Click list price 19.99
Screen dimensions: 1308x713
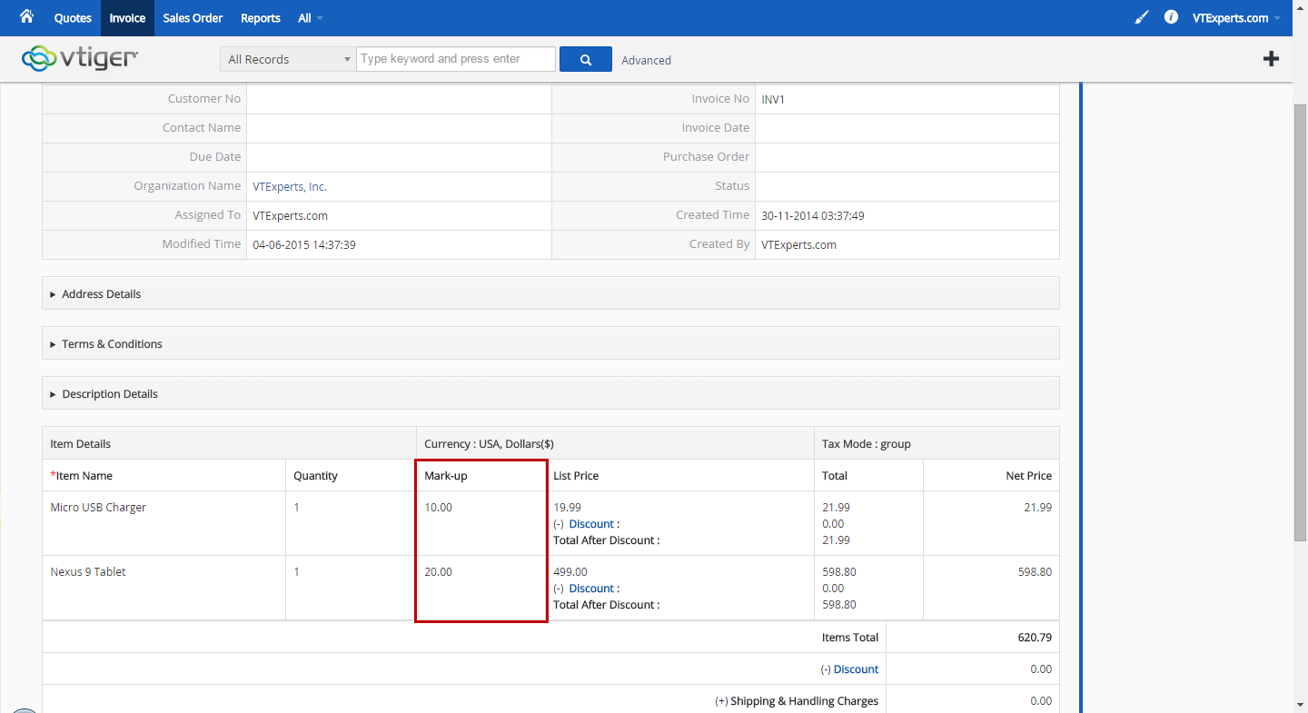pyautogui.click(x=568, y=508)
